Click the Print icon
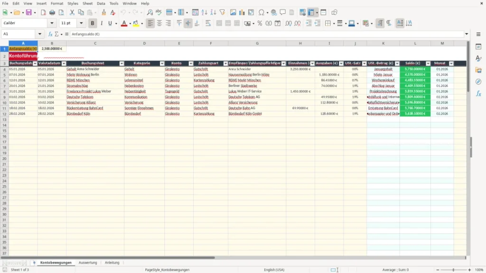Viewport: 486px width, 273px height. point(52,12)
